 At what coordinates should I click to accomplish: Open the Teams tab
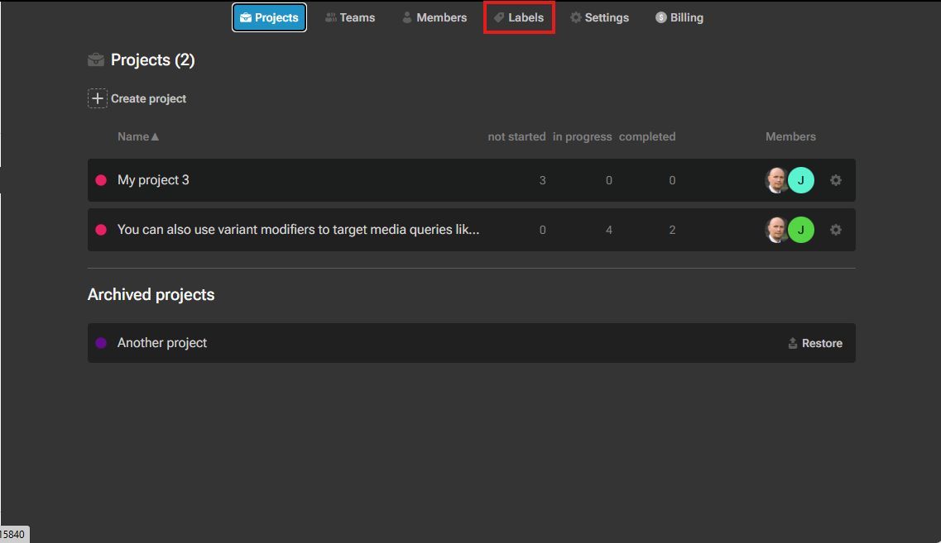[x=350, y=17]
